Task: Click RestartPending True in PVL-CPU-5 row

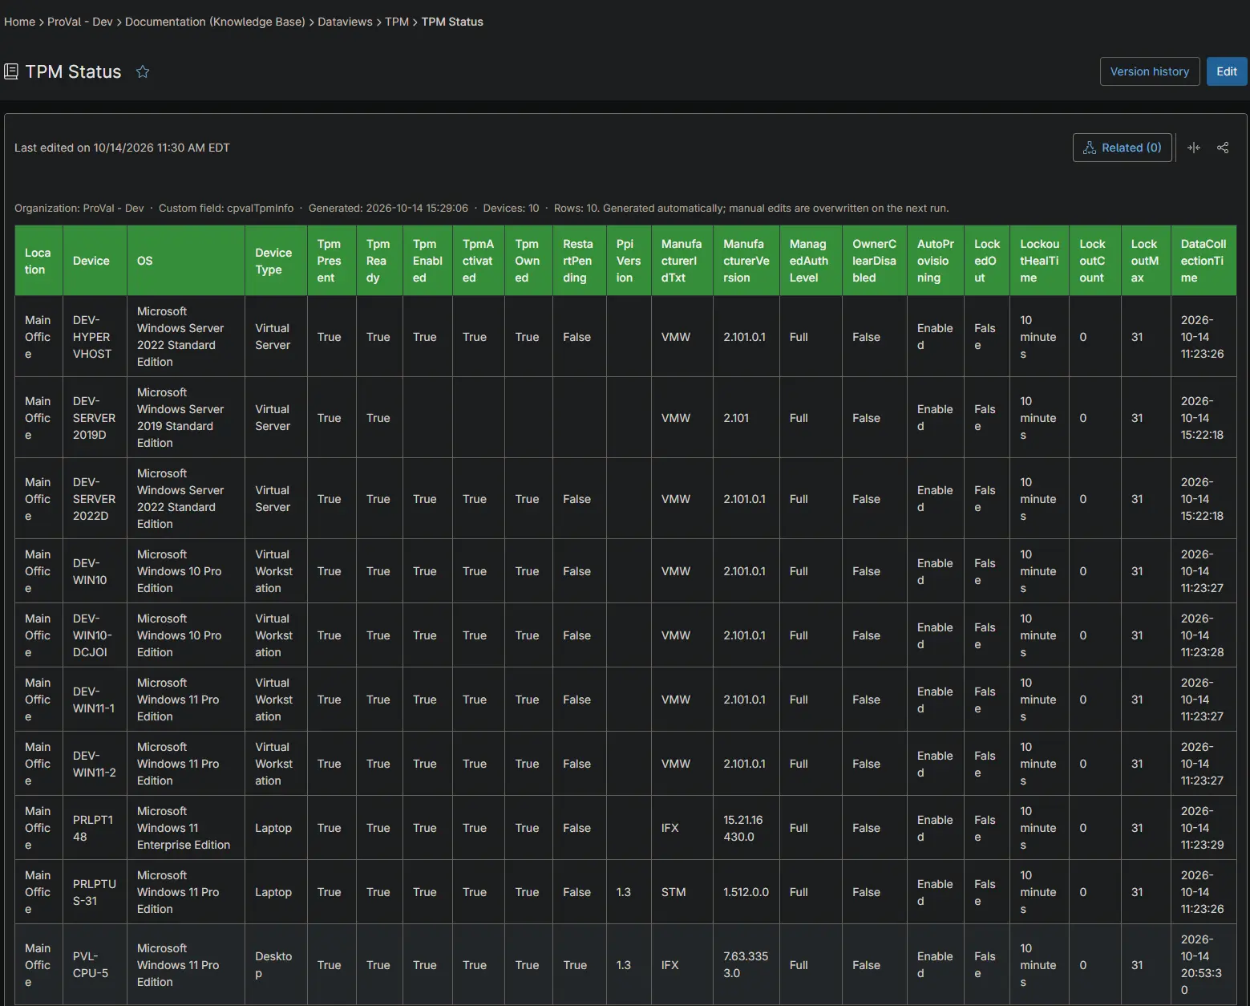Action: tap(579, 965)
